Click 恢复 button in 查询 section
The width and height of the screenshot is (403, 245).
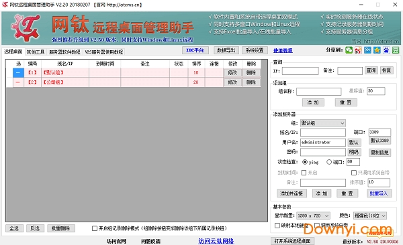[x=386, y=70]
